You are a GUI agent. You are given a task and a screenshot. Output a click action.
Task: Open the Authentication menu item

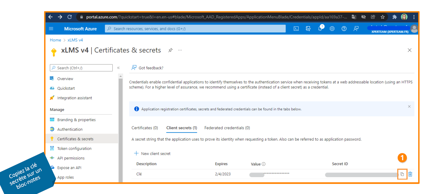pos(70,129)
